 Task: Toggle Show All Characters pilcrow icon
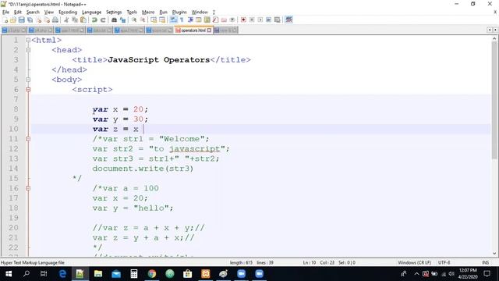point(182,20)
